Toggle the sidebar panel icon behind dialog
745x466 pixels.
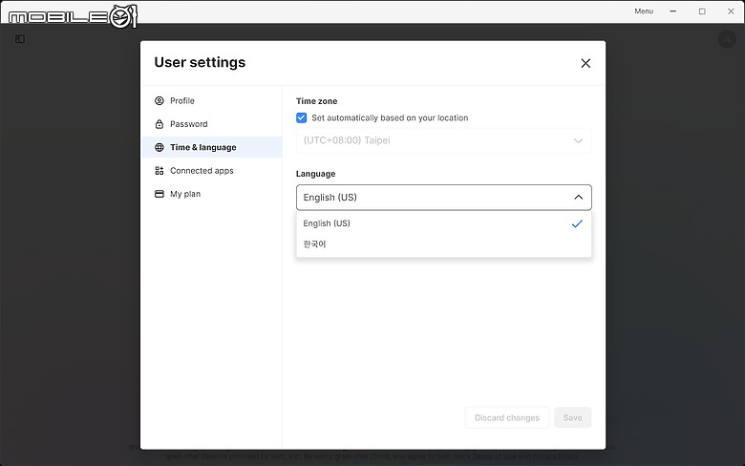(20, 39)
